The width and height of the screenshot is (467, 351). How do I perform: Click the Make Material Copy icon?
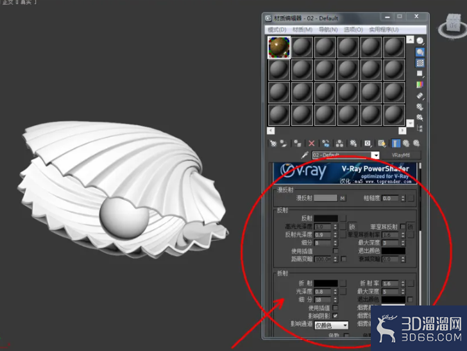click(x=325, y=144)
